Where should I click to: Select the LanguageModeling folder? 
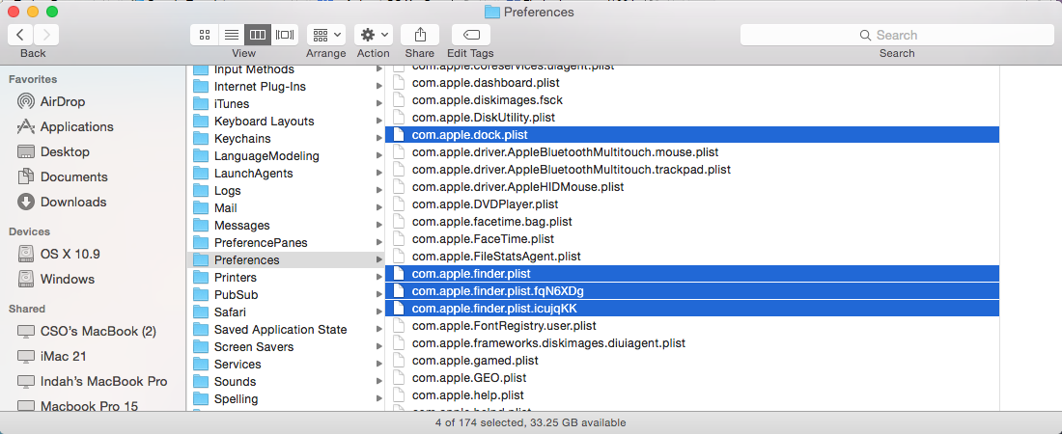(x=266, y=155)
